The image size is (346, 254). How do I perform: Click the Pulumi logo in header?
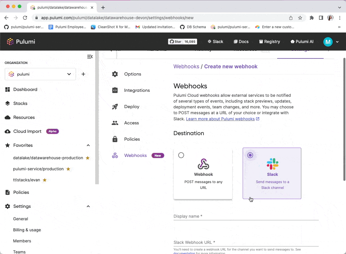[21, 42]
